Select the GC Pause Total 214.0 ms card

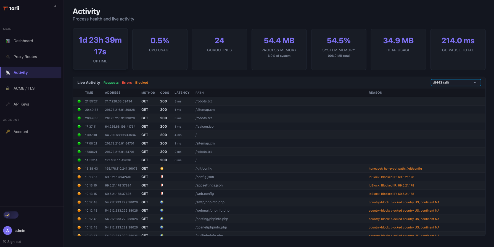458,49
